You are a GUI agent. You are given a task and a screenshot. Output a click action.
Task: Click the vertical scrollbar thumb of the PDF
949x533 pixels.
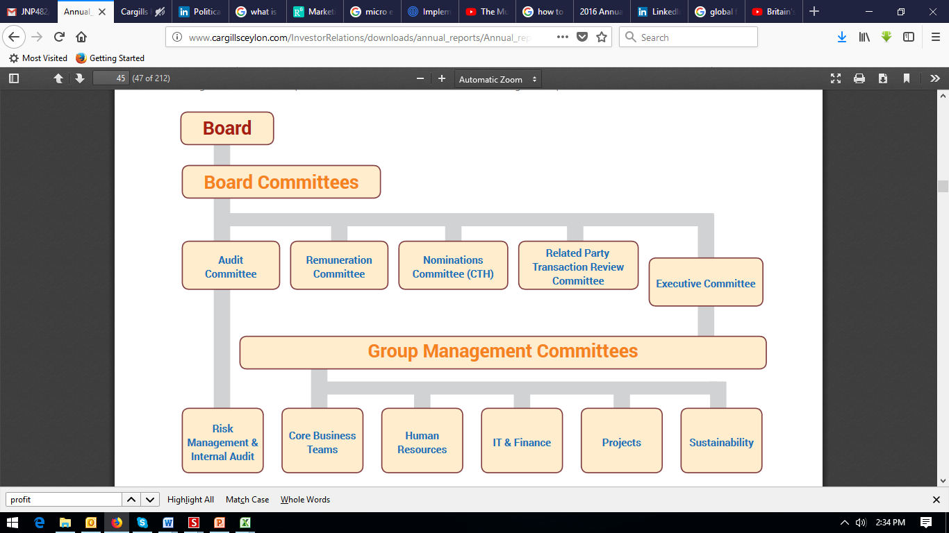click(x=943, y=186)
